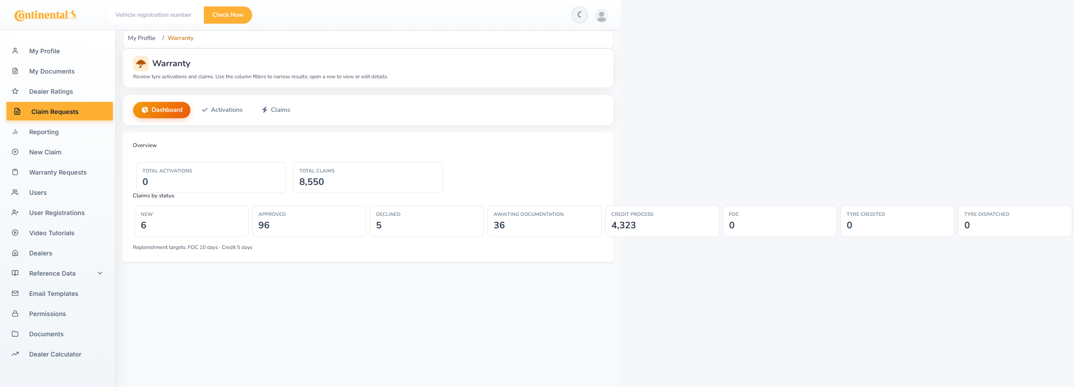The width and height of the screenshot is (1074, 387).
Task: Click the Permissions lock icon
Action: [x=15, y=313]
